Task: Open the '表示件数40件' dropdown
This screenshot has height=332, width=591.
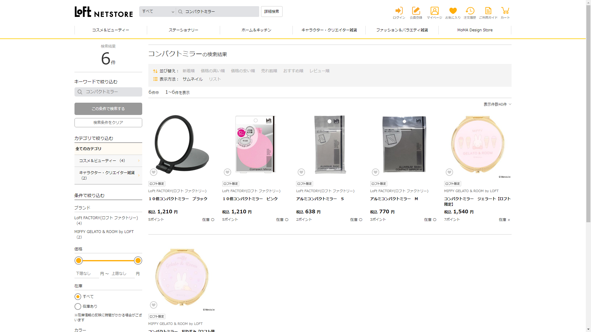Action: point(497,105)
